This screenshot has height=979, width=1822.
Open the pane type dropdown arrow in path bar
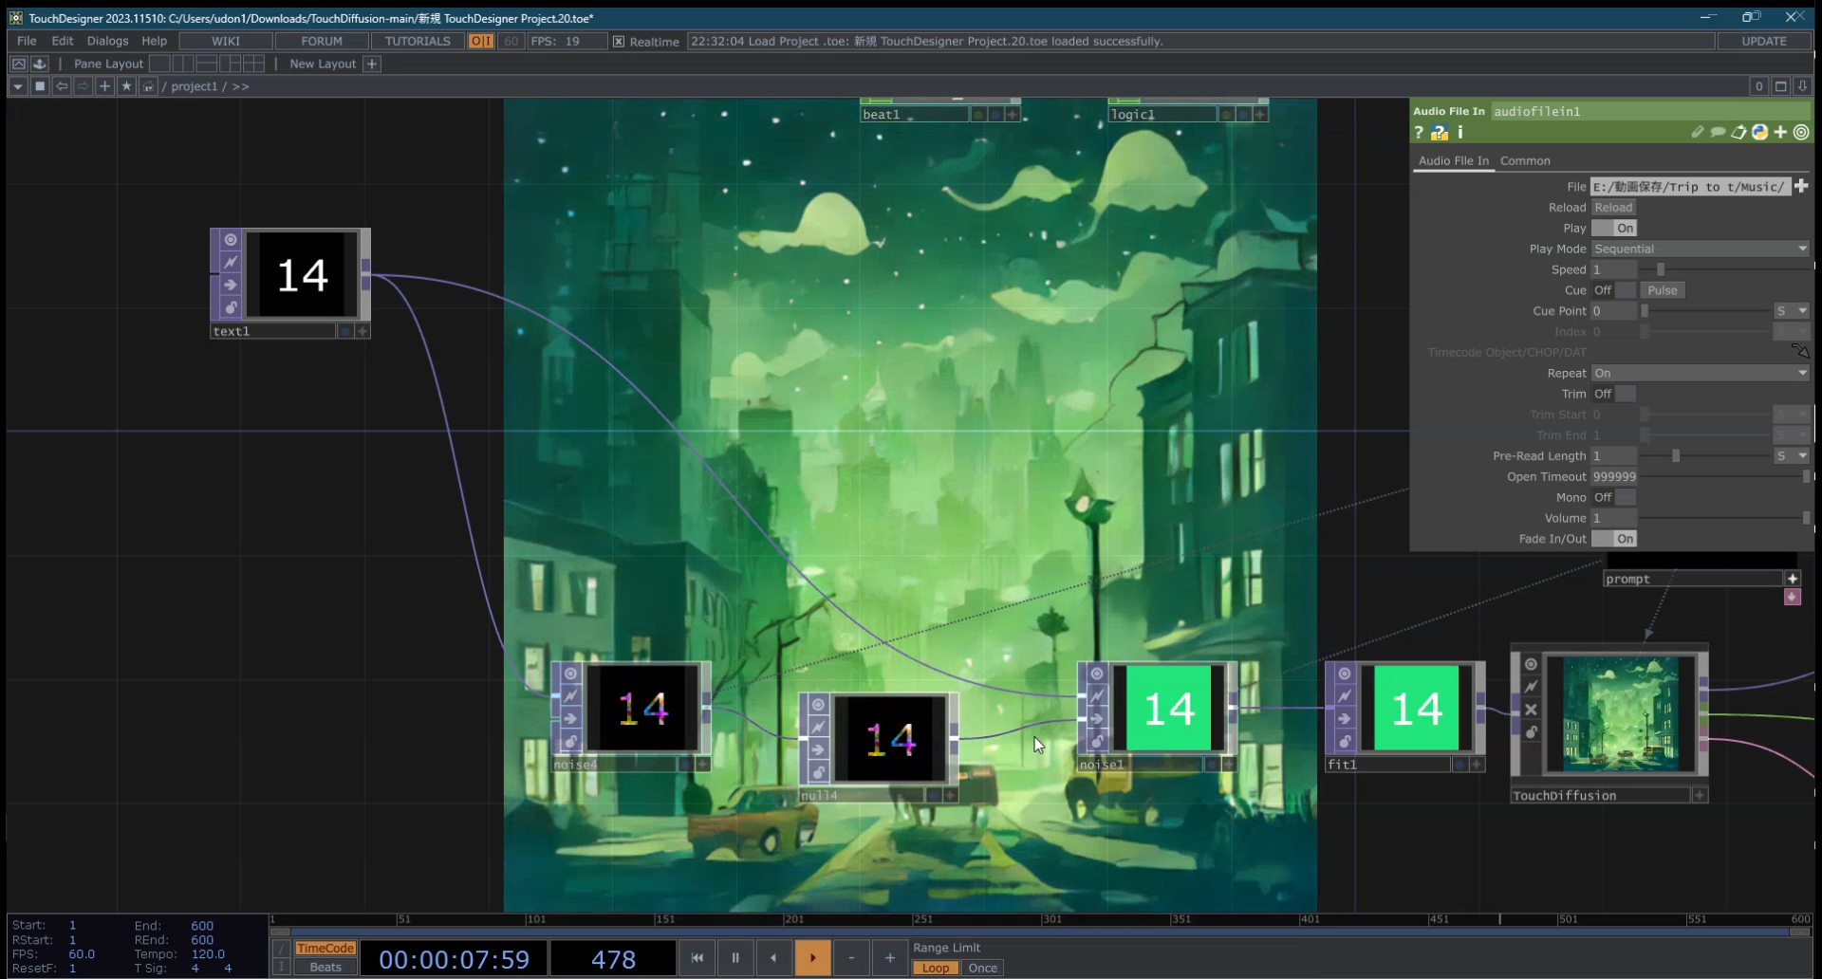(x=18, y=86)
